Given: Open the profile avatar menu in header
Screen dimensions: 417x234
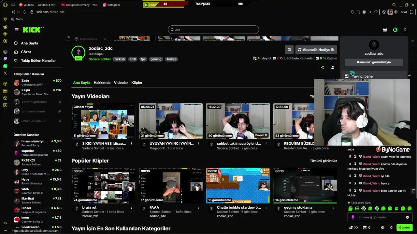Looking at the screenshot, I should 405,30.
